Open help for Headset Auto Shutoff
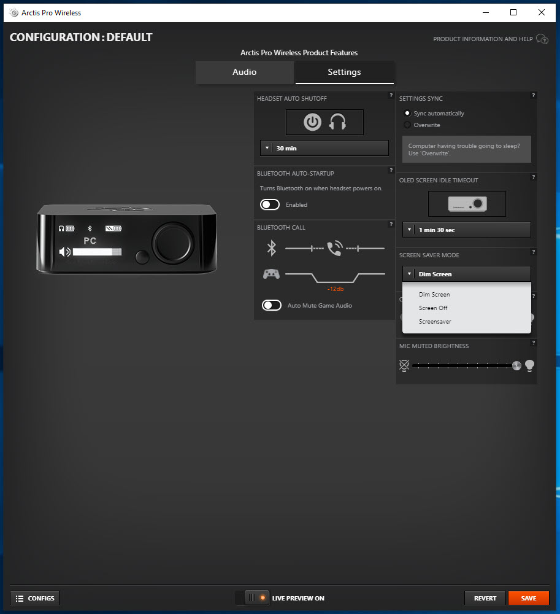This screenshot has height=614, width=560. pos(391,95)
